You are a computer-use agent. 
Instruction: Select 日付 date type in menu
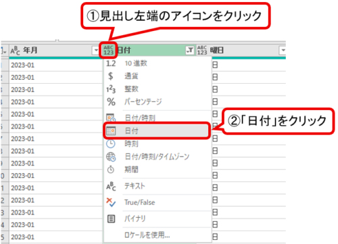(x=157, y=130)
